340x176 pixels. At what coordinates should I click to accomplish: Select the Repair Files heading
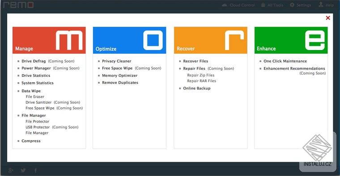coord(194,69)
